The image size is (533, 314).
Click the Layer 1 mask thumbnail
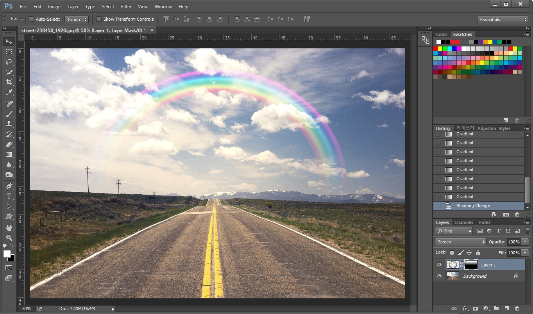(471, 265)
